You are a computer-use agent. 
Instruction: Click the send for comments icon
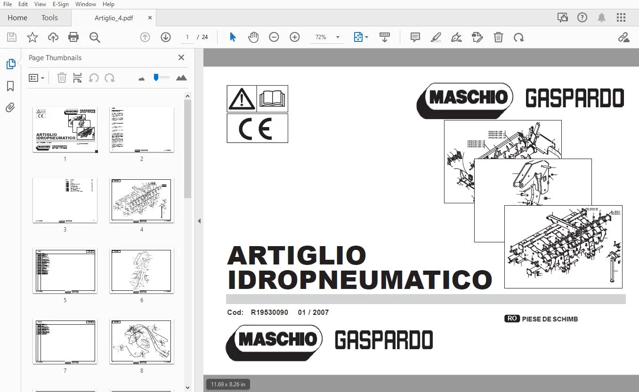562,18
